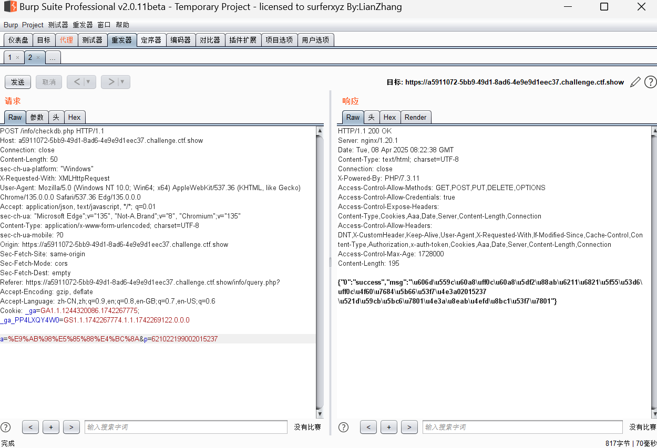Switch to the 插件扩展 tab
Screen dimensions: 657x448
click(x=243, y=40)
